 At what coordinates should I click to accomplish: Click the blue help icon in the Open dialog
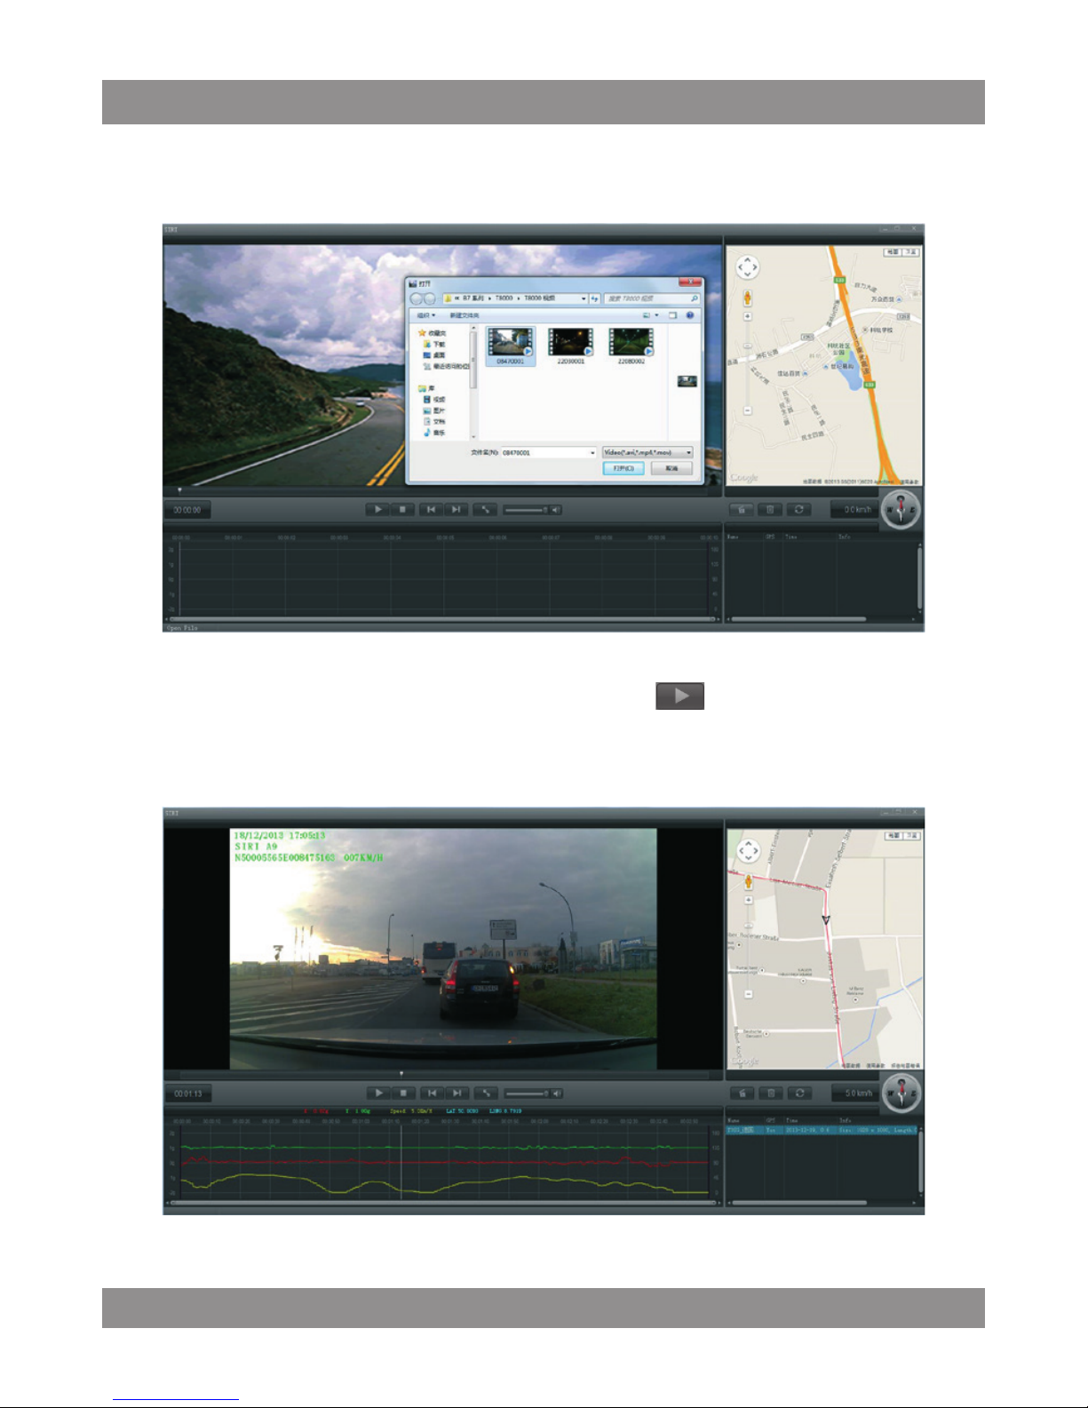(x=690, y=315)
